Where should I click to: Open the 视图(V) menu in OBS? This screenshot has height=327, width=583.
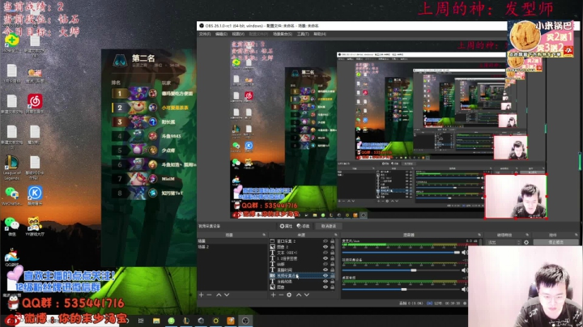[x=238, y=34]
